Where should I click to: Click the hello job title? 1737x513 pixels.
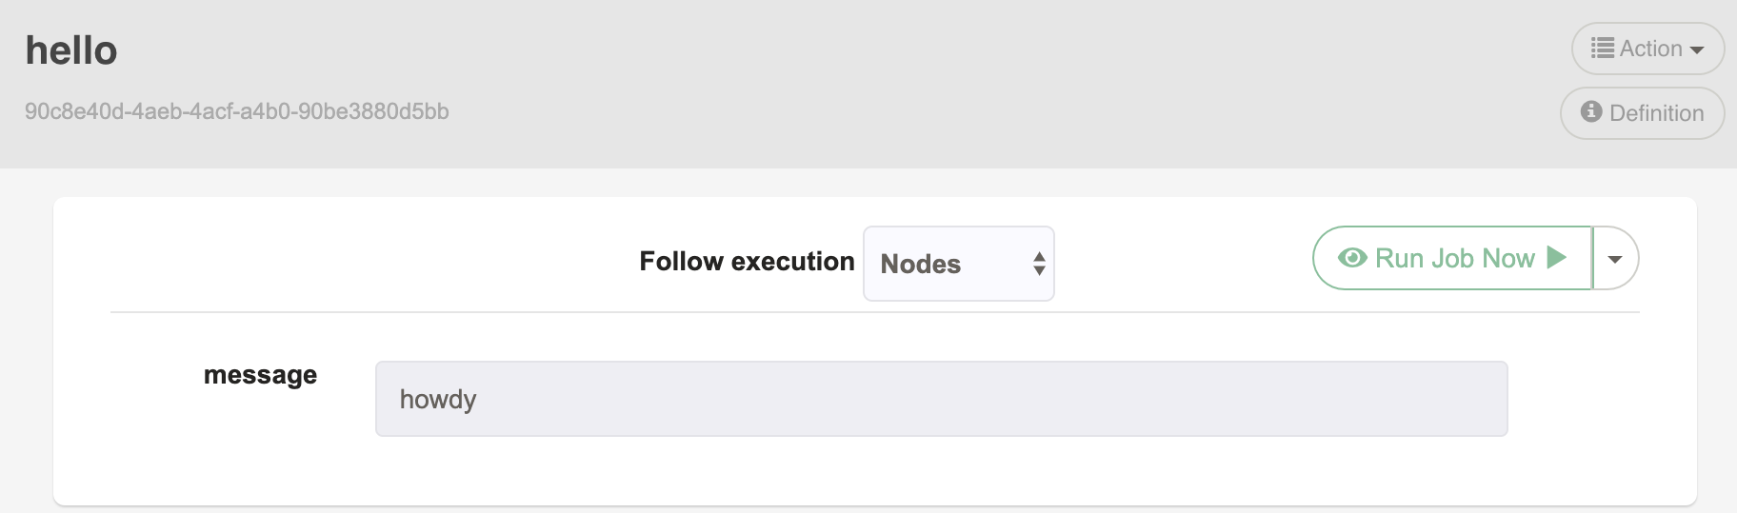[x=71, y=50]
